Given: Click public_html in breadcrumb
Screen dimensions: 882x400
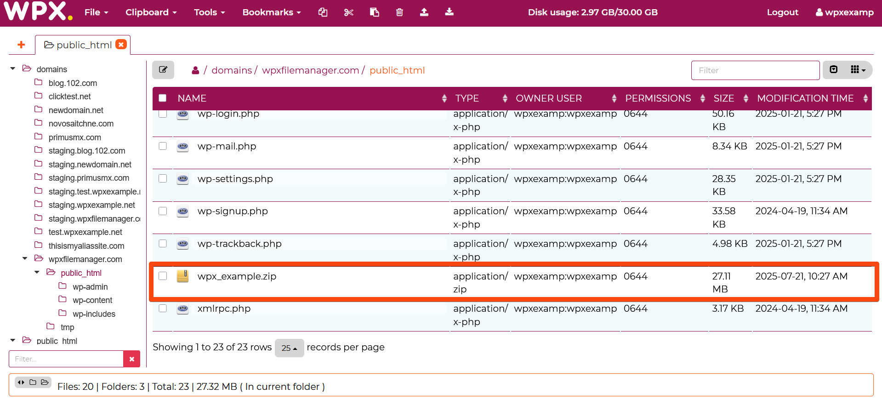Looking at the screenshot, I should click(x=397, y=70).
